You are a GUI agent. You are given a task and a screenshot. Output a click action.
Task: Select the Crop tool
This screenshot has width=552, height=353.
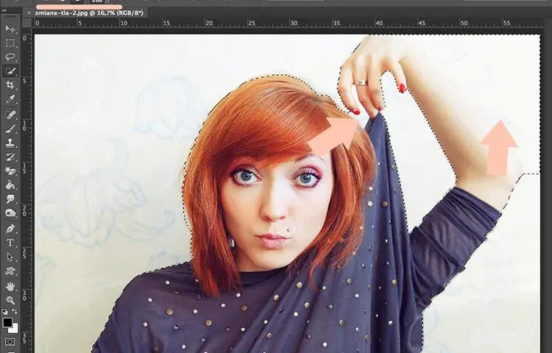pyautogui.click(x=10, y=85)
